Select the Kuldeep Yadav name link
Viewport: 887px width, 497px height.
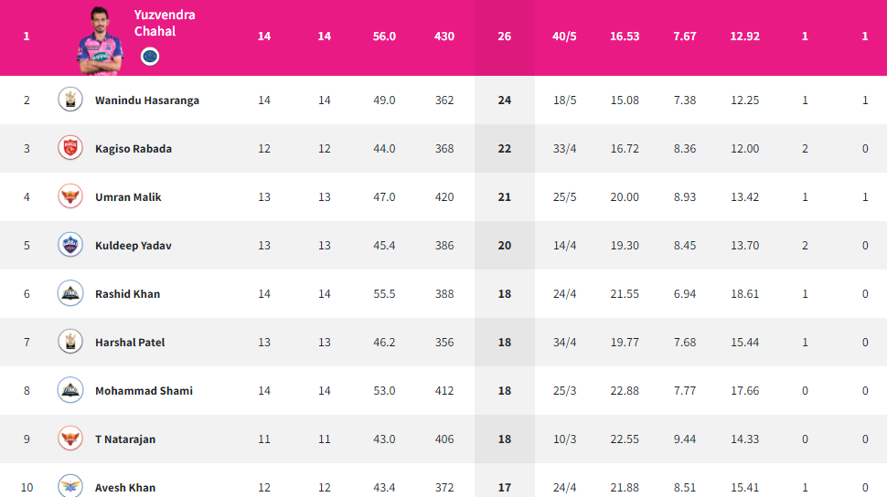pos(134,246)
